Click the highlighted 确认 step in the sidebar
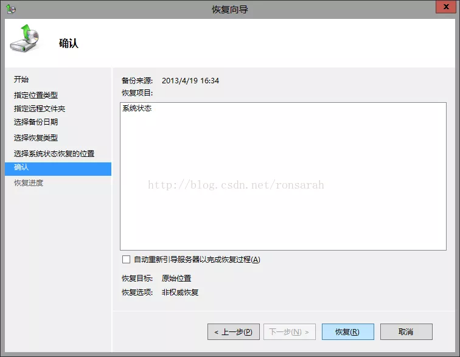The width and height of the screenshot is (460, 357). 22,167
